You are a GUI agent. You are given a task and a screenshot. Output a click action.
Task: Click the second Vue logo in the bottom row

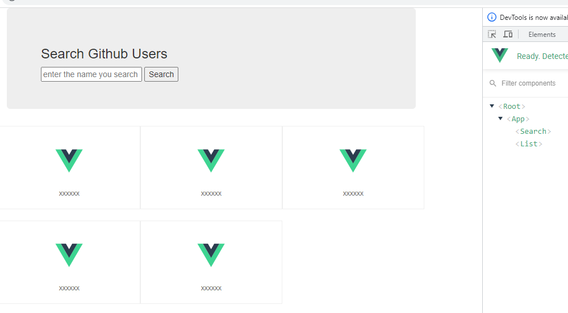coord(211,255)
